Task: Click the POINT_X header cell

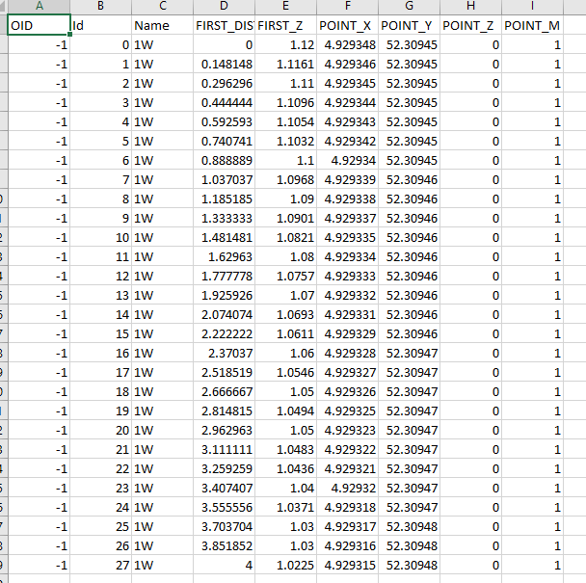Action: click(348, 25)
